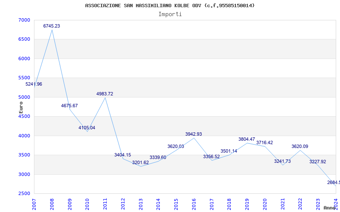
Task: Click the 2017 year label
Action: point(212,204)
